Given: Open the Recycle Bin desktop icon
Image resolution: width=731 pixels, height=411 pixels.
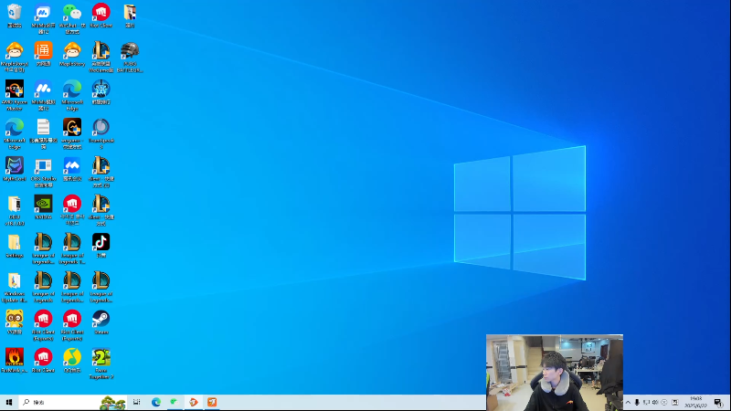Looking at the screenshot, I should (15, 16).
